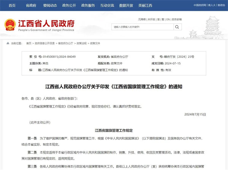Open the 互动交流 menu item
The image size is (228, 170).
click(x=107, y=6)
